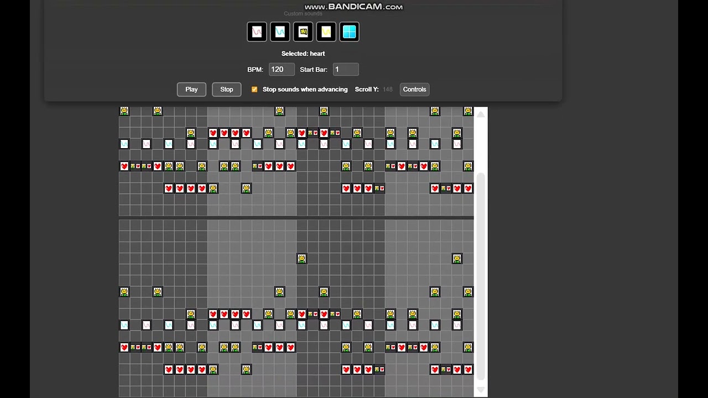
Task: Click standalone flower note in lower pattern's bottom row
Action: tap(246, 369)
